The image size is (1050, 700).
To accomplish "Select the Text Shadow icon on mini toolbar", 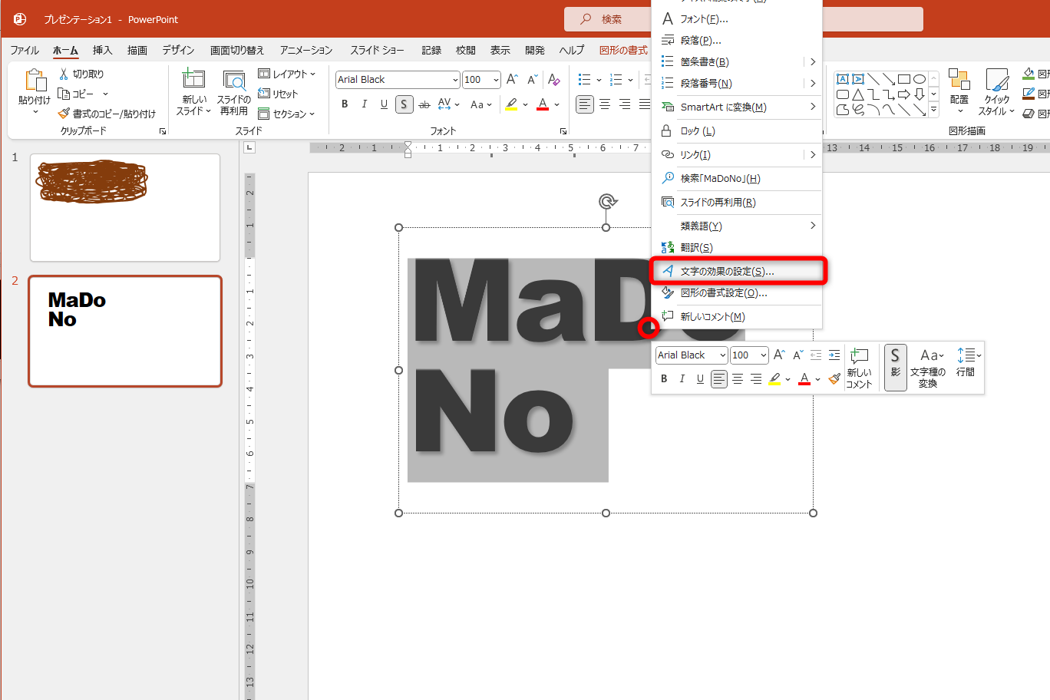I will point(895,368).
